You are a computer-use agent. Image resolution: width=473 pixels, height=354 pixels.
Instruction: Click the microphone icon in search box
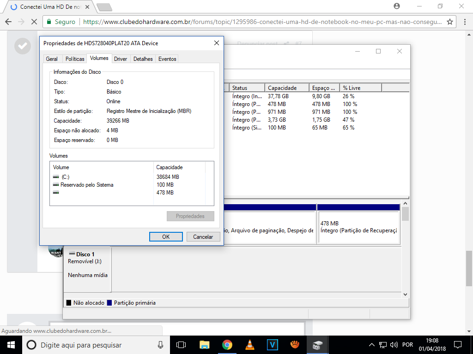point(160,345)
